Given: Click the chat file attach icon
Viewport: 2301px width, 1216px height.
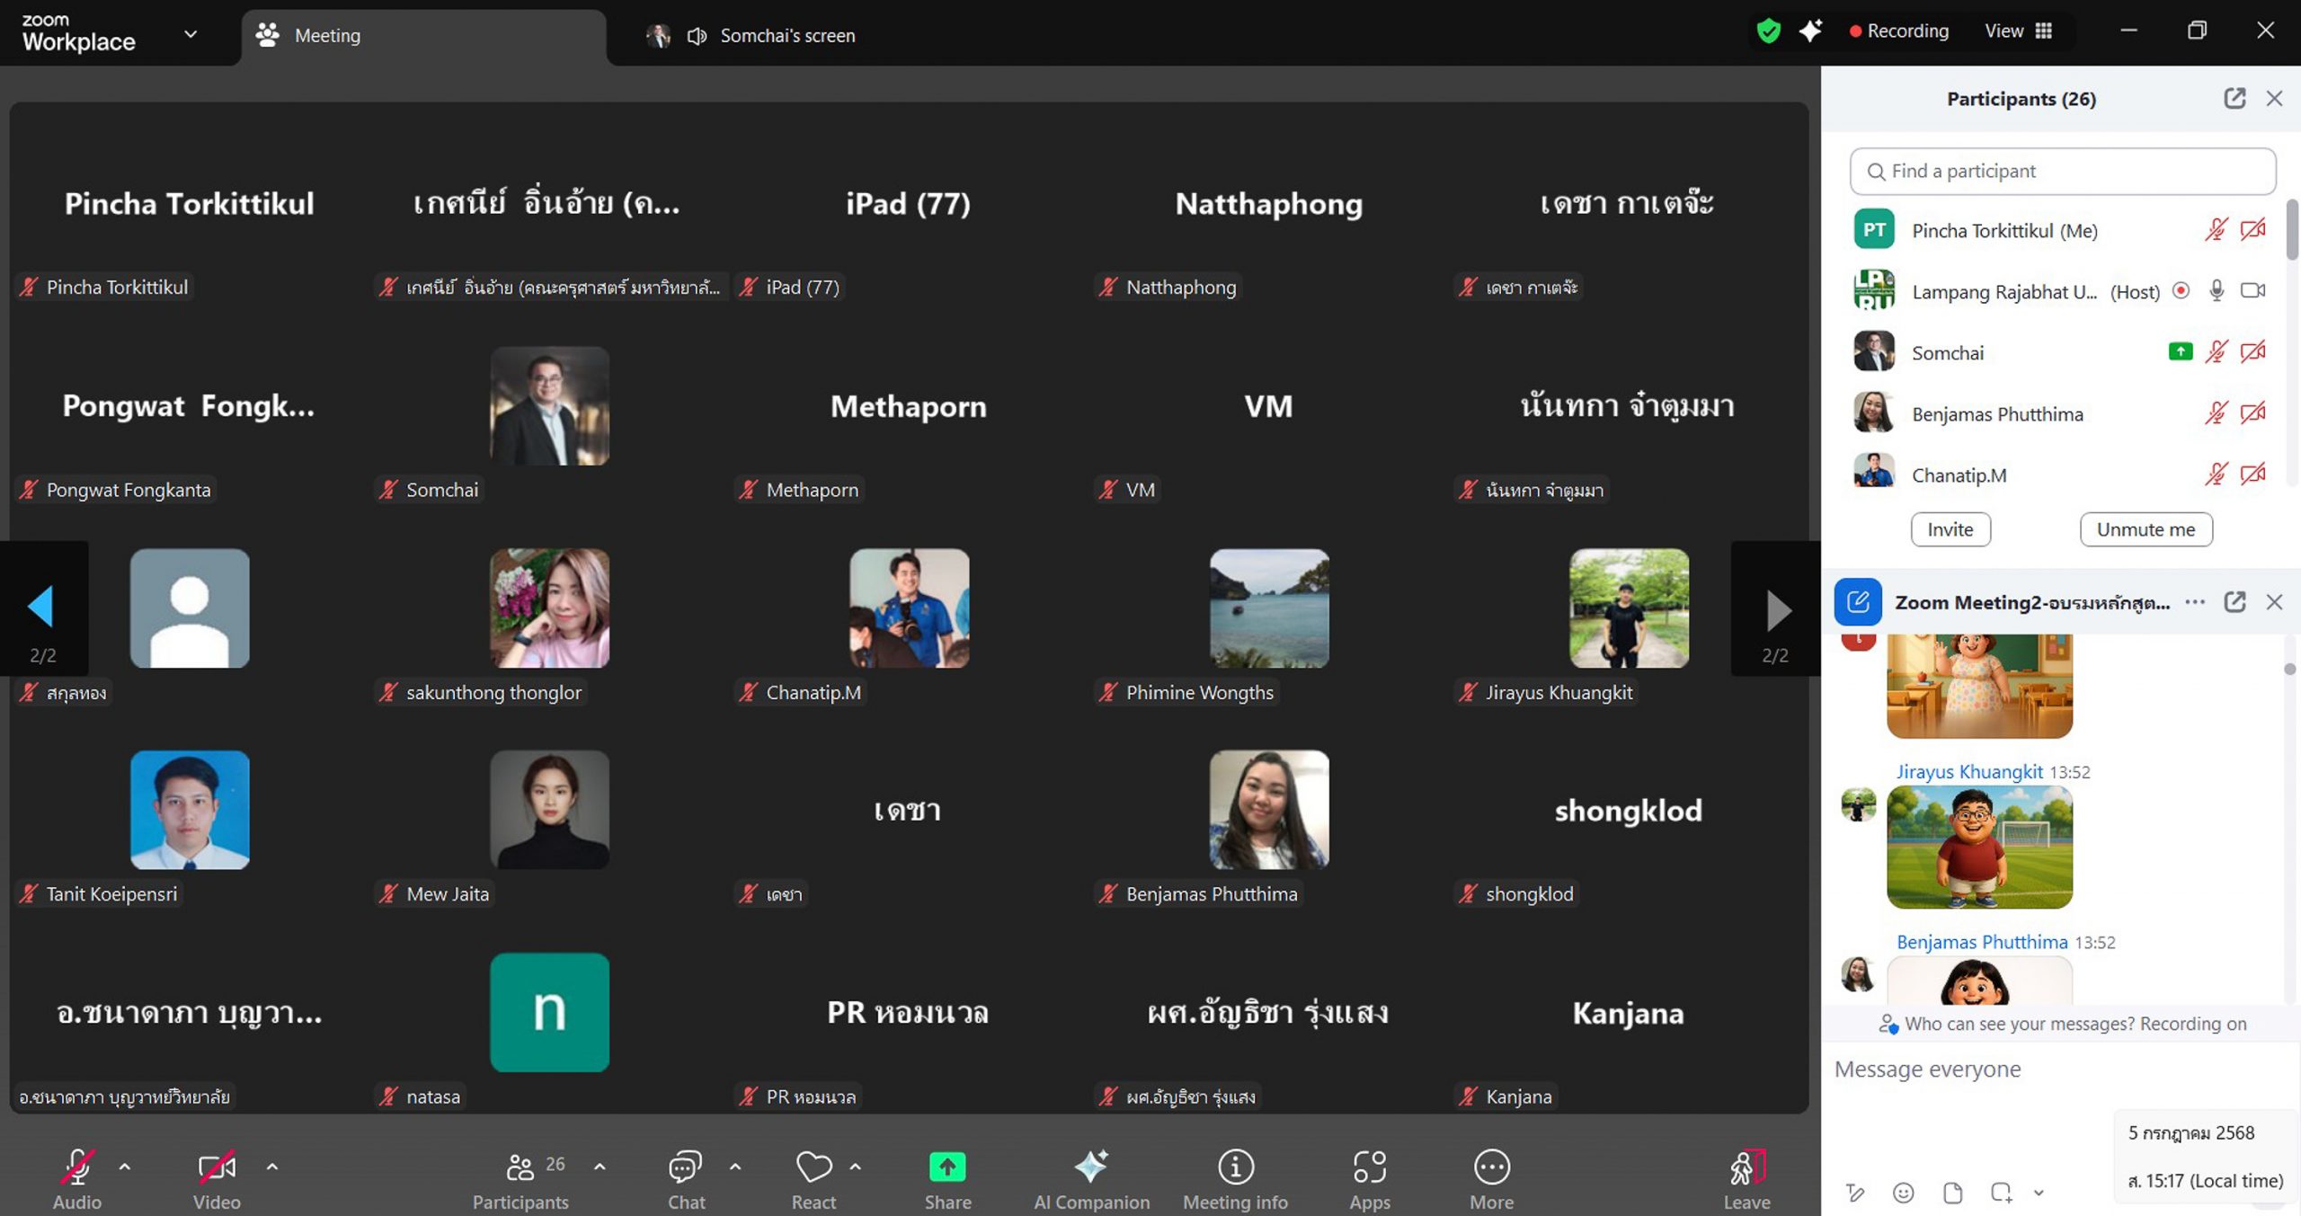Looking at the screenshot, I should pyautogui.click(x=1952, y=1193).
